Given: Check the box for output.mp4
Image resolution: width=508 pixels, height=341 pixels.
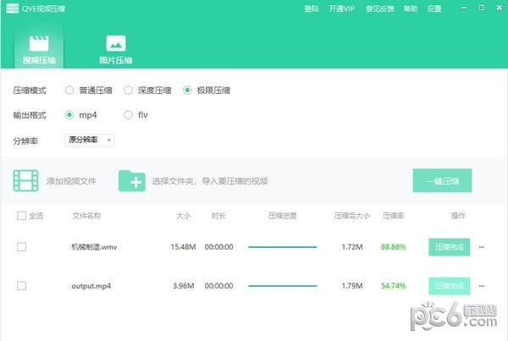Looking at the screenshot, I should point(21,286).
